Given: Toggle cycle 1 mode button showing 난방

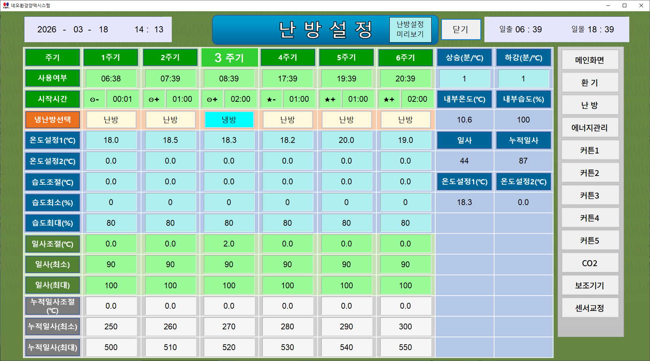Looking at the screenshot, I should [x=111, y=120].
